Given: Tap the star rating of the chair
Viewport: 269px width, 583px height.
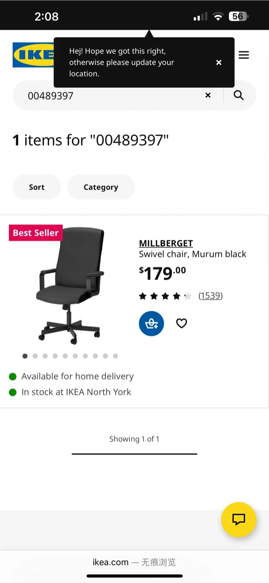Looking at the screenshot, I should [165, 296].
